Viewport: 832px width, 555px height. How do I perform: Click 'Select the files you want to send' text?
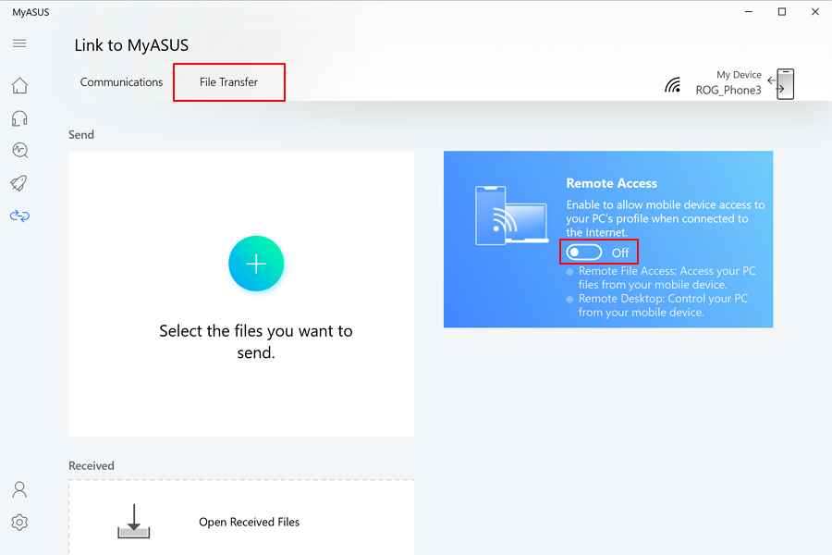(256, 341)
